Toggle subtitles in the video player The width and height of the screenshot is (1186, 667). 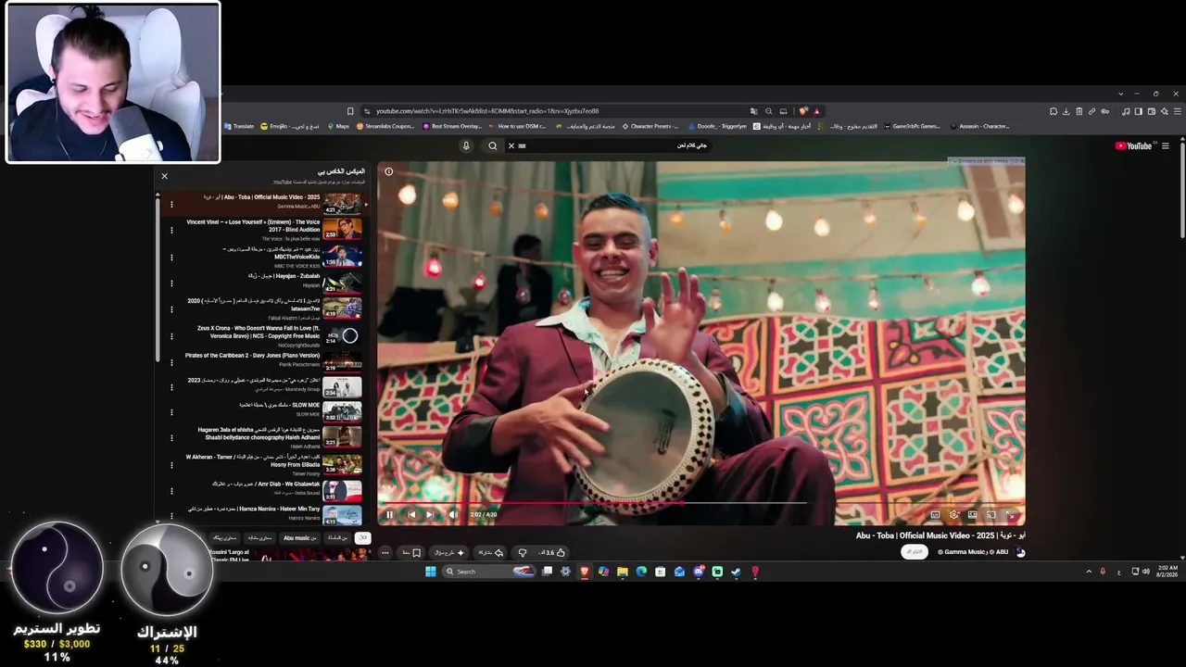pyautogui.click(x=935, y=514)
